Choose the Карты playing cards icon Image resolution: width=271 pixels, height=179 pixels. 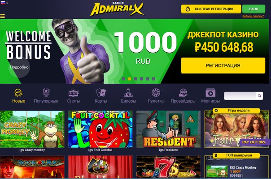(101, 93)
